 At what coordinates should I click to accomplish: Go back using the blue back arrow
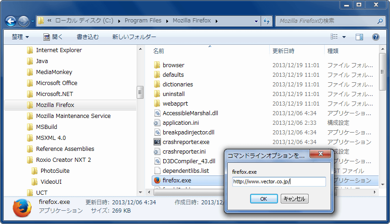click(x=11, y=21)
